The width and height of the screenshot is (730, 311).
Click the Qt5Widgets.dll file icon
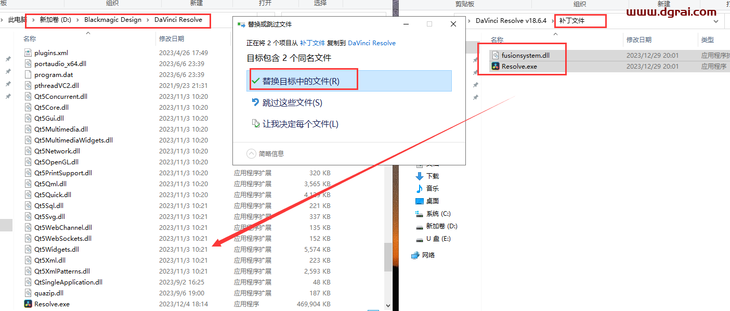pos(29,249)
